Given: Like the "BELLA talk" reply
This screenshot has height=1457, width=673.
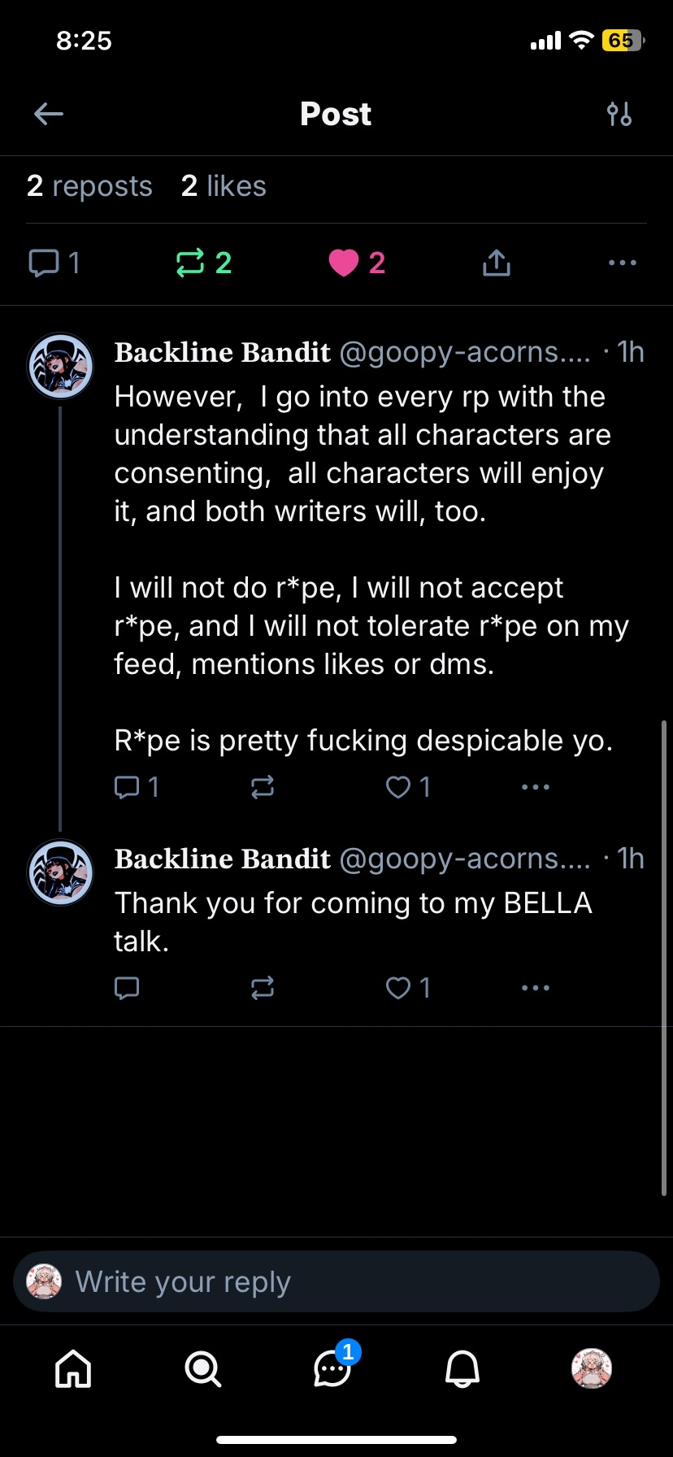Looking at the screenshot, I should [x=398, y=988].
